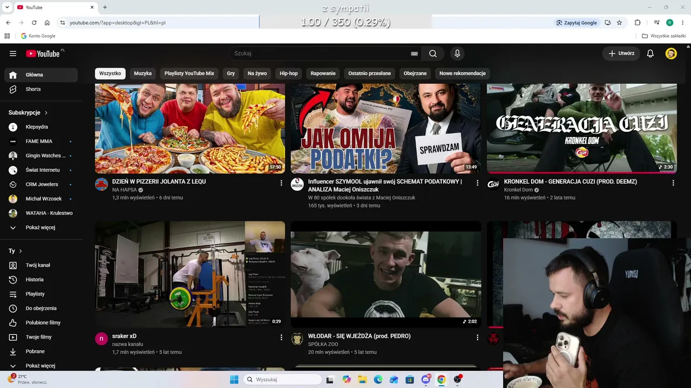Select the Nowe rekomendacje chip
691x388 pixels.
click(463, 73)
